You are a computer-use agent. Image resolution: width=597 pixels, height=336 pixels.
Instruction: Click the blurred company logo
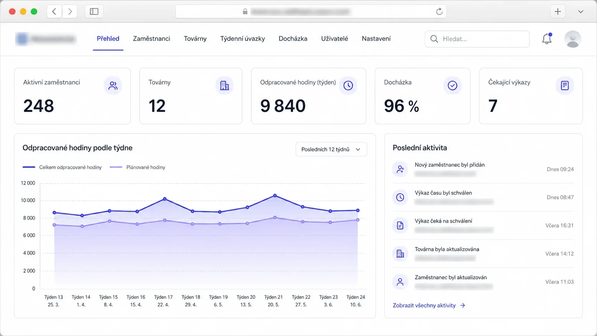pos(46,39)
